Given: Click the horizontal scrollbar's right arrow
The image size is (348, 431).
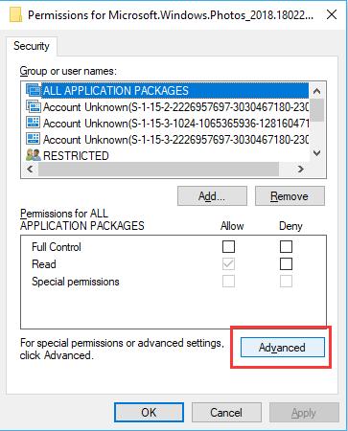Looking at the screenshot, I should tap(300, 169).
